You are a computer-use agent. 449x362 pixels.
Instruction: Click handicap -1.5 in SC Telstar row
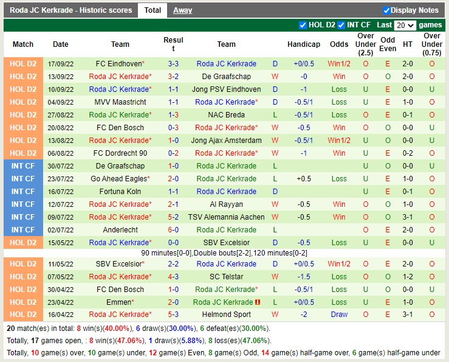pos(304,277)
